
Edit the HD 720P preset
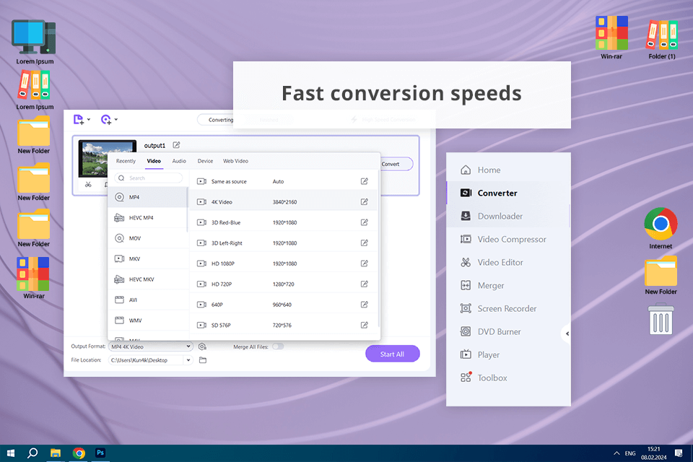[364, 284]
